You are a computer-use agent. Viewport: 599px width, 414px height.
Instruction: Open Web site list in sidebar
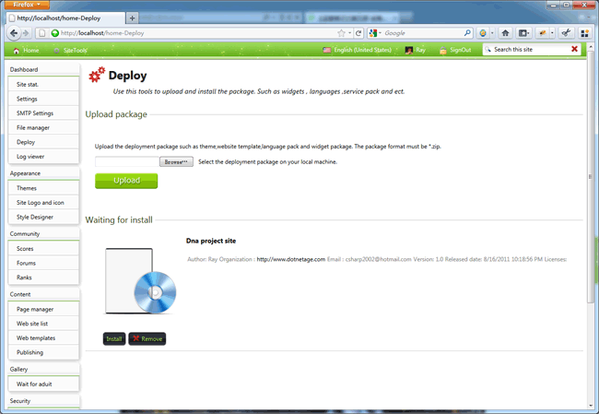click(43, 324)
